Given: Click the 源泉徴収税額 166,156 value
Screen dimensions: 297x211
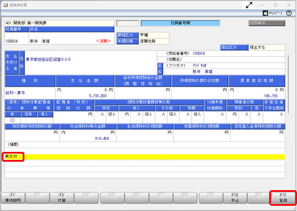Looking at the screenshot, I should click(x=271, y=96).
